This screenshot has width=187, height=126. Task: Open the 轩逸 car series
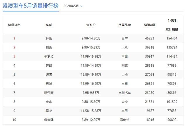(x=49, y=38)
